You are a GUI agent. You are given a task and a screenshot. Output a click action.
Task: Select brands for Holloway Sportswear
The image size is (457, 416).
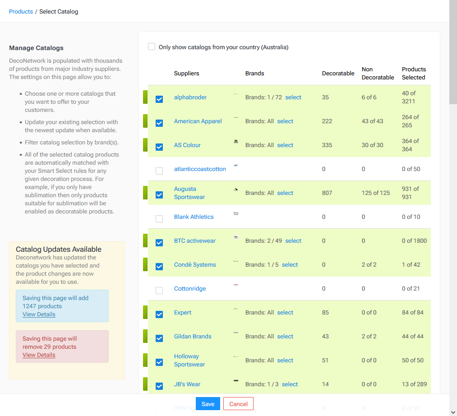285,361
